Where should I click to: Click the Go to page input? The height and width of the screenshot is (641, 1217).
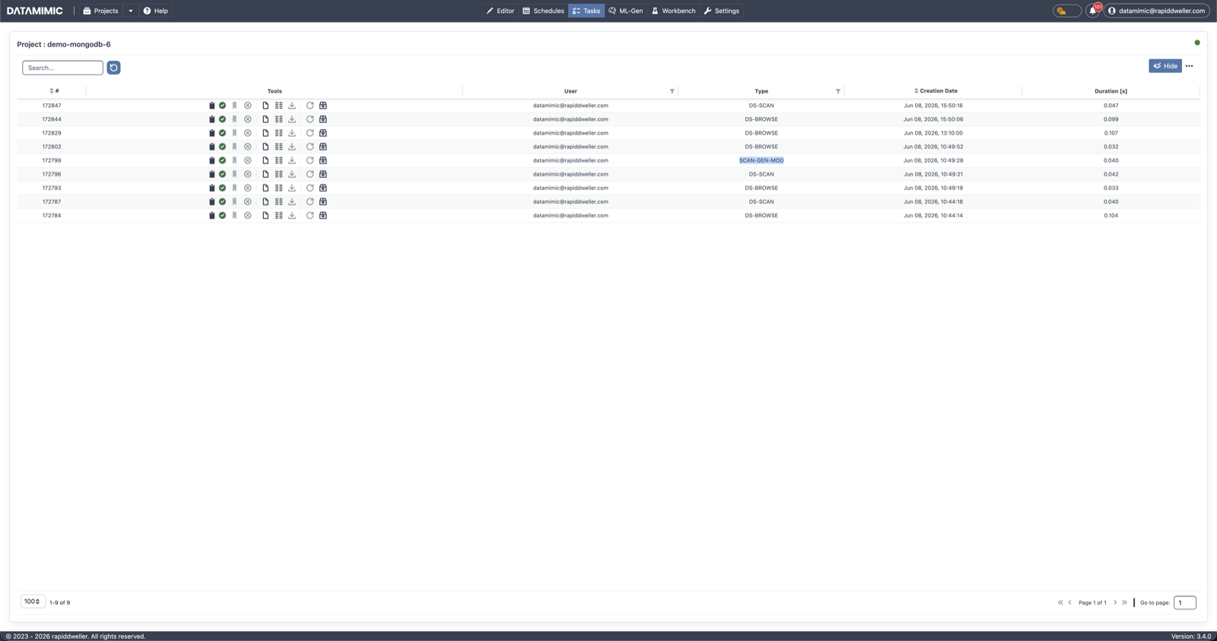(1184, 603)
